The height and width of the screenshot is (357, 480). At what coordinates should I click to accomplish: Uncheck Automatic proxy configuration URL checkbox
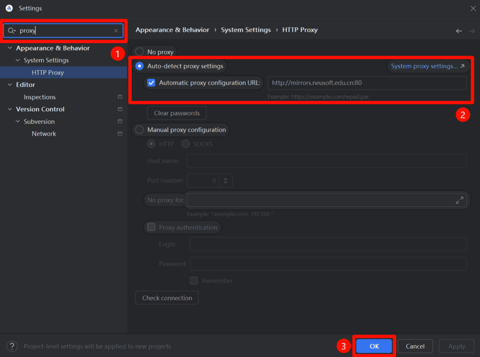pyautogui.click(x=151, y=83)
